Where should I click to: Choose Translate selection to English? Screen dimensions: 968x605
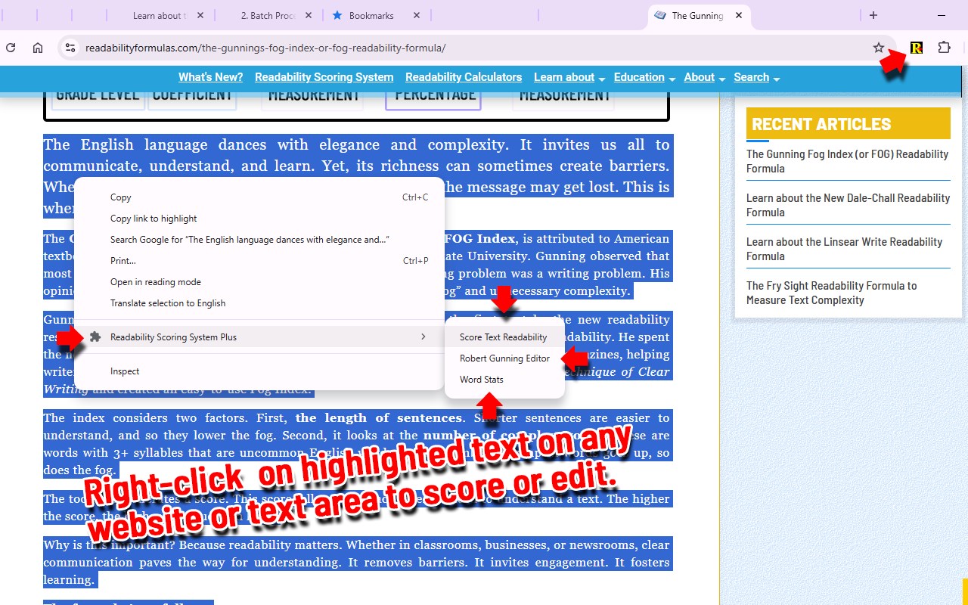click(x=259, y=303)
